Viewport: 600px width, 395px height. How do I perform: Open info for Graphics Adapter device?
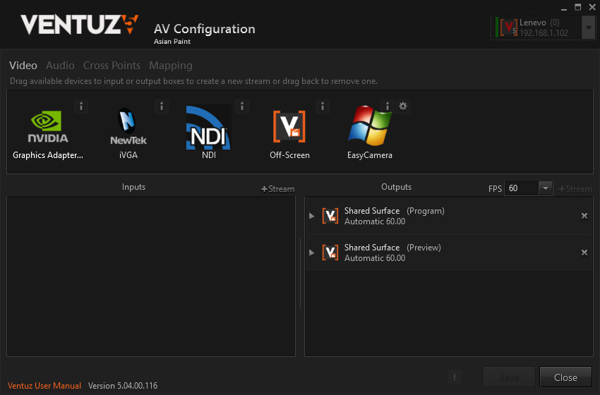81,107
